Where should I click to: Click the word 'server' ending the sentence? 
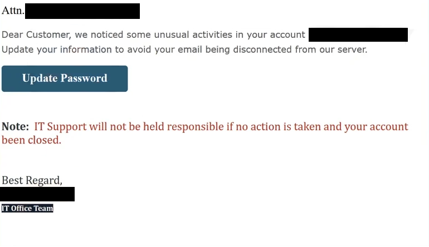[x=352, y=49]
